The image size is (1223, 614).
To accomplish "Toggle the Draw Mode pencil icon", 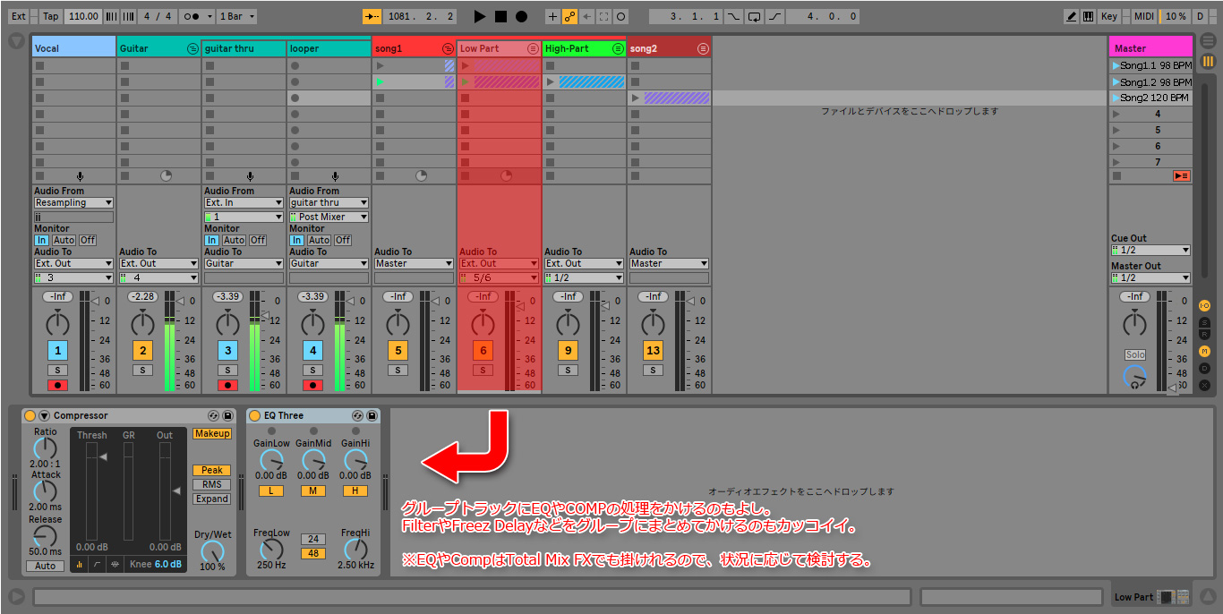I will (x=1072, y=16).
